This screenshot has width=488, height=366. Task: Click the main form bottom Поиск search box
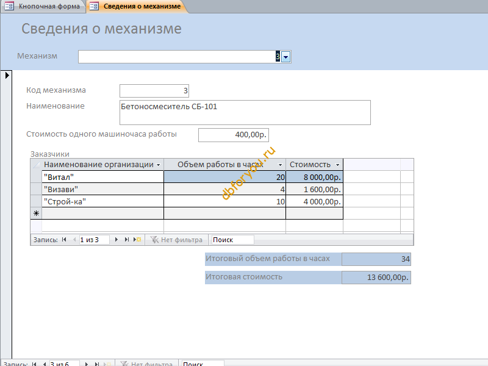tap(203, 364)
